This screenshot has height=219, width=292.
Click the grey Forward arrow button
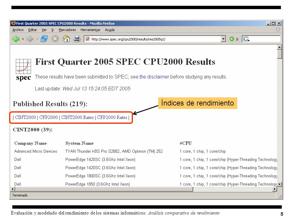30,39
